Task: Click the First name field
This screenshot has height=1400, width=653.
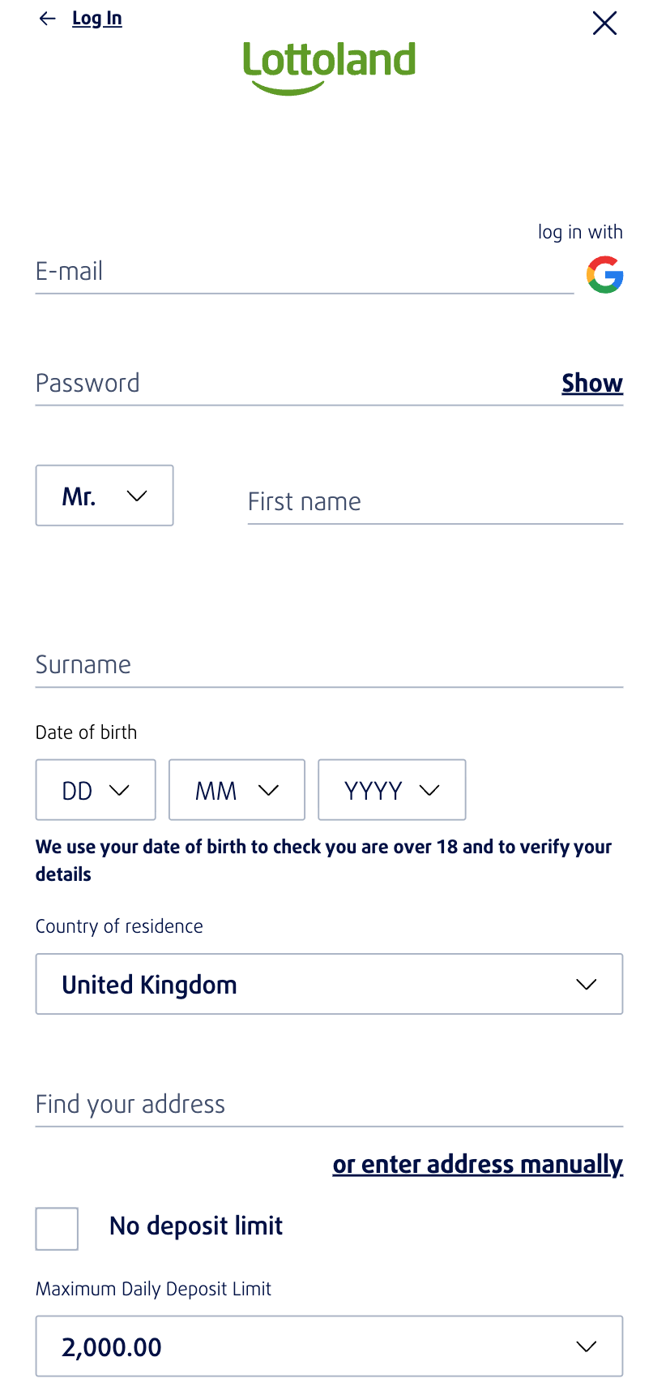Action: click(434, 501)
